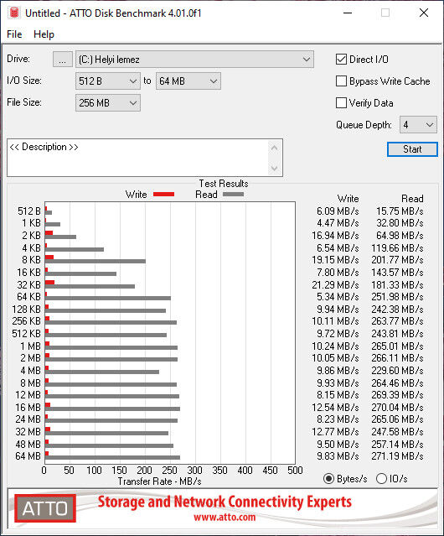This screenshot has width=444, height=536.
Task: Click the ATTO Disk Benchmark app icon
Action: [x=14, y=13]
